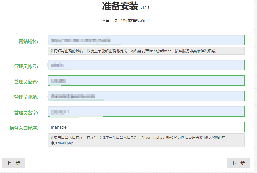
Task: Click the 准备安装 heading
Action: [x=120, y=6]
